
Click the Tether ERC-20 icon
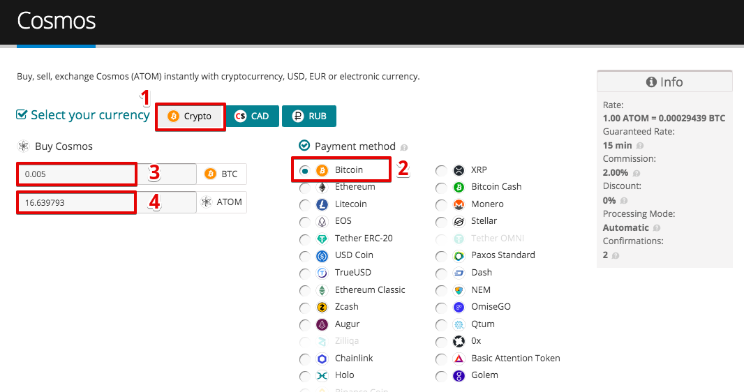pyautogui.click(x=322, y=239)
